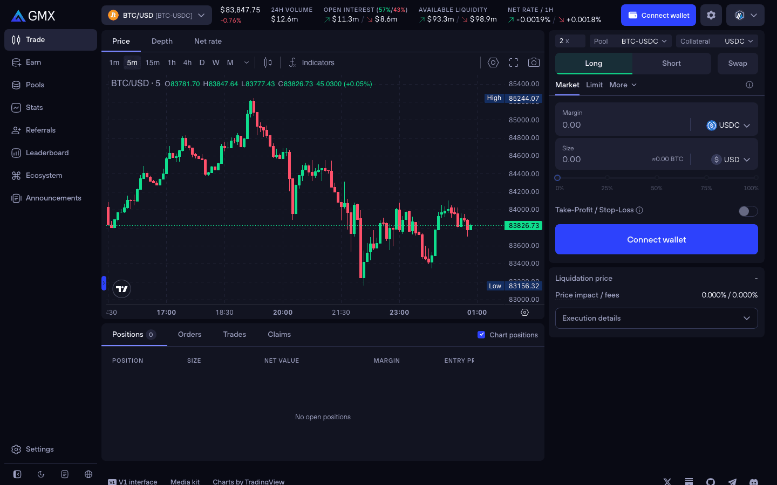Click the 50% mark on size slider

point(657,178)
